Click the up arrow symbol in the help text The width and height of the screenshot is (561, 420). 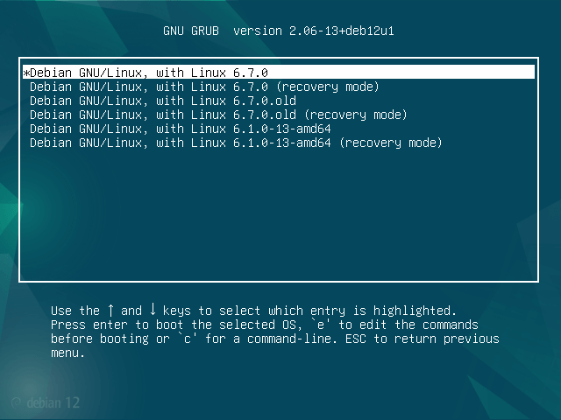pyautogui.click(x=110, y=311)
